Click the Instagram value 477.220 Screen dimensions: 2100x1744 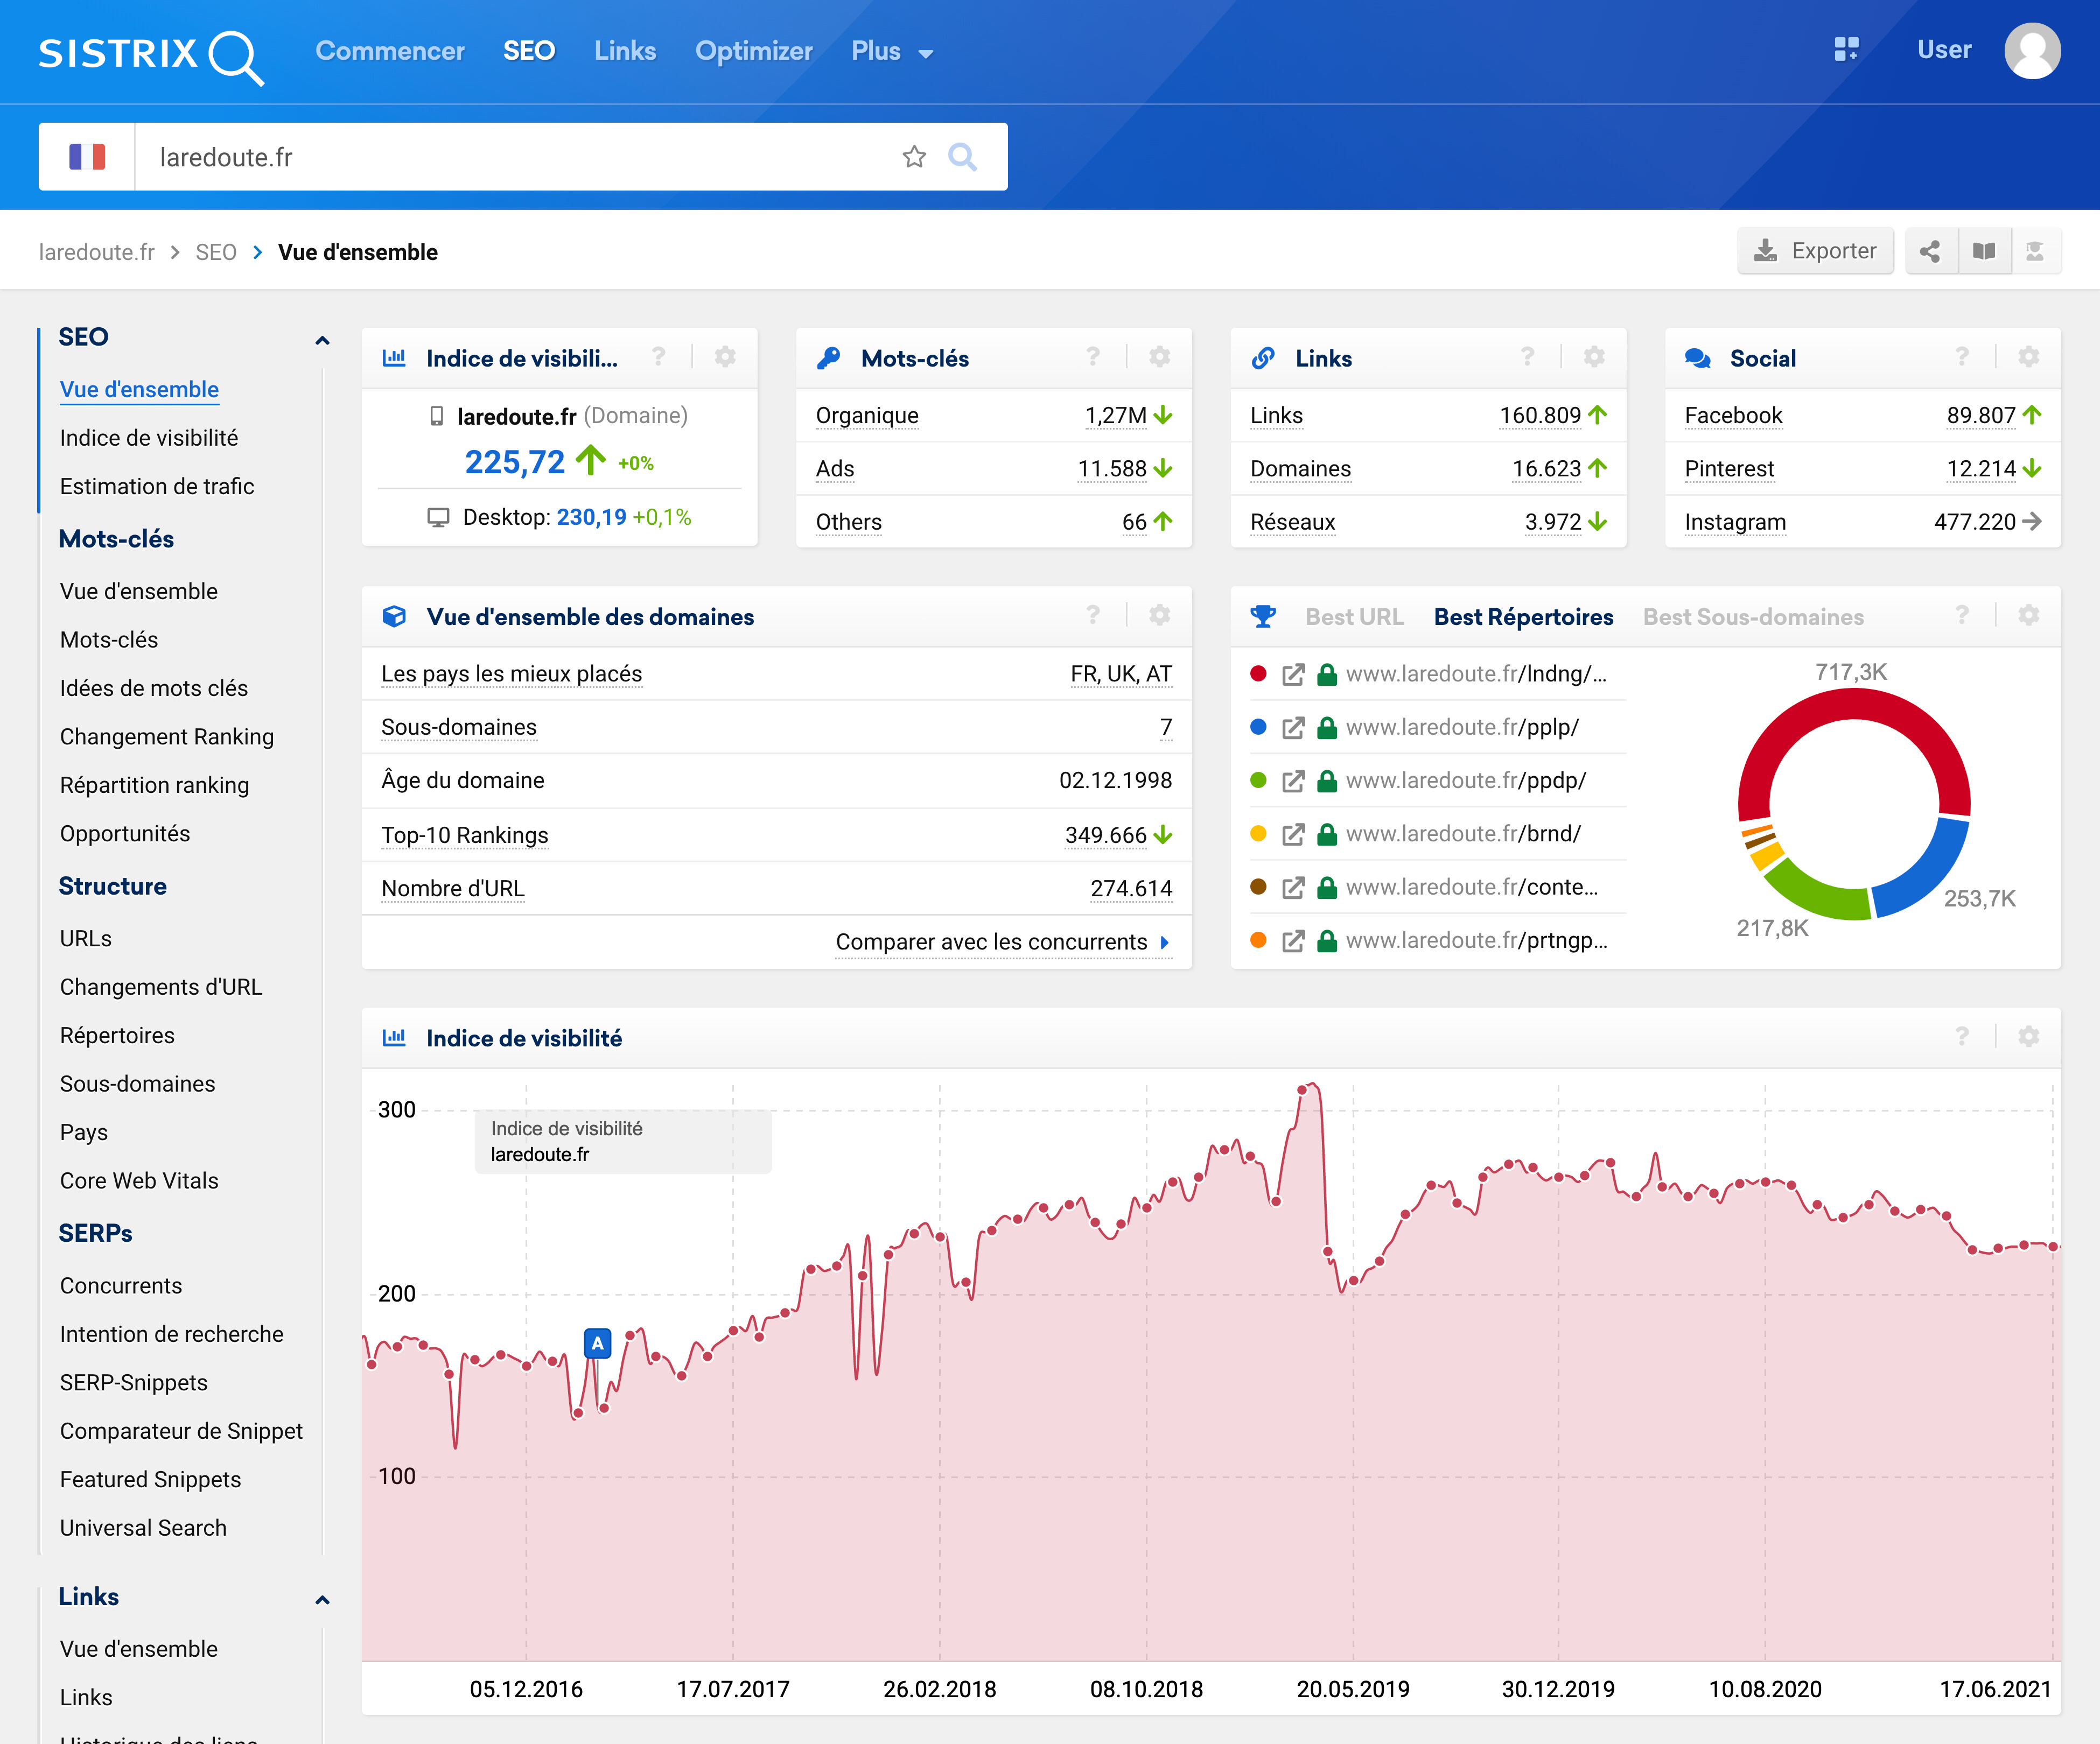click(x=1974, y=522)
